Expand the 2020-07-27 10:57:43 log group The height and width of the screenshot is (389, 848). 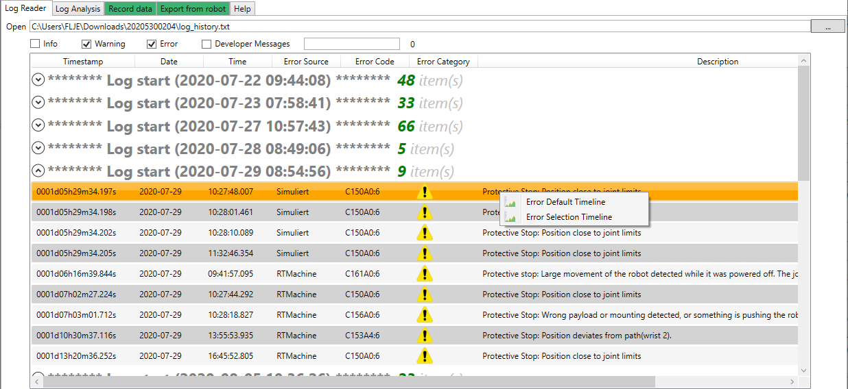coord(38,126)
